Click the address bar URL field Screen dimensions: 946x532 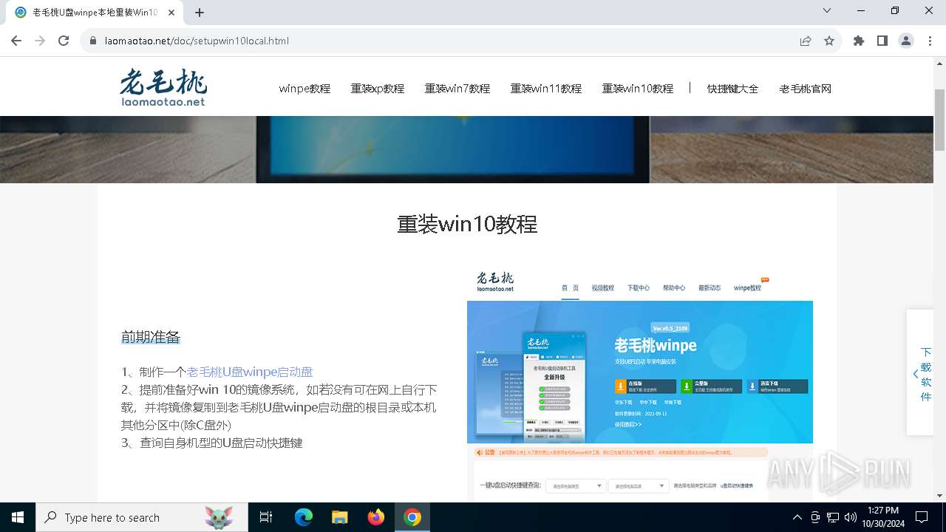pos(443,41)
